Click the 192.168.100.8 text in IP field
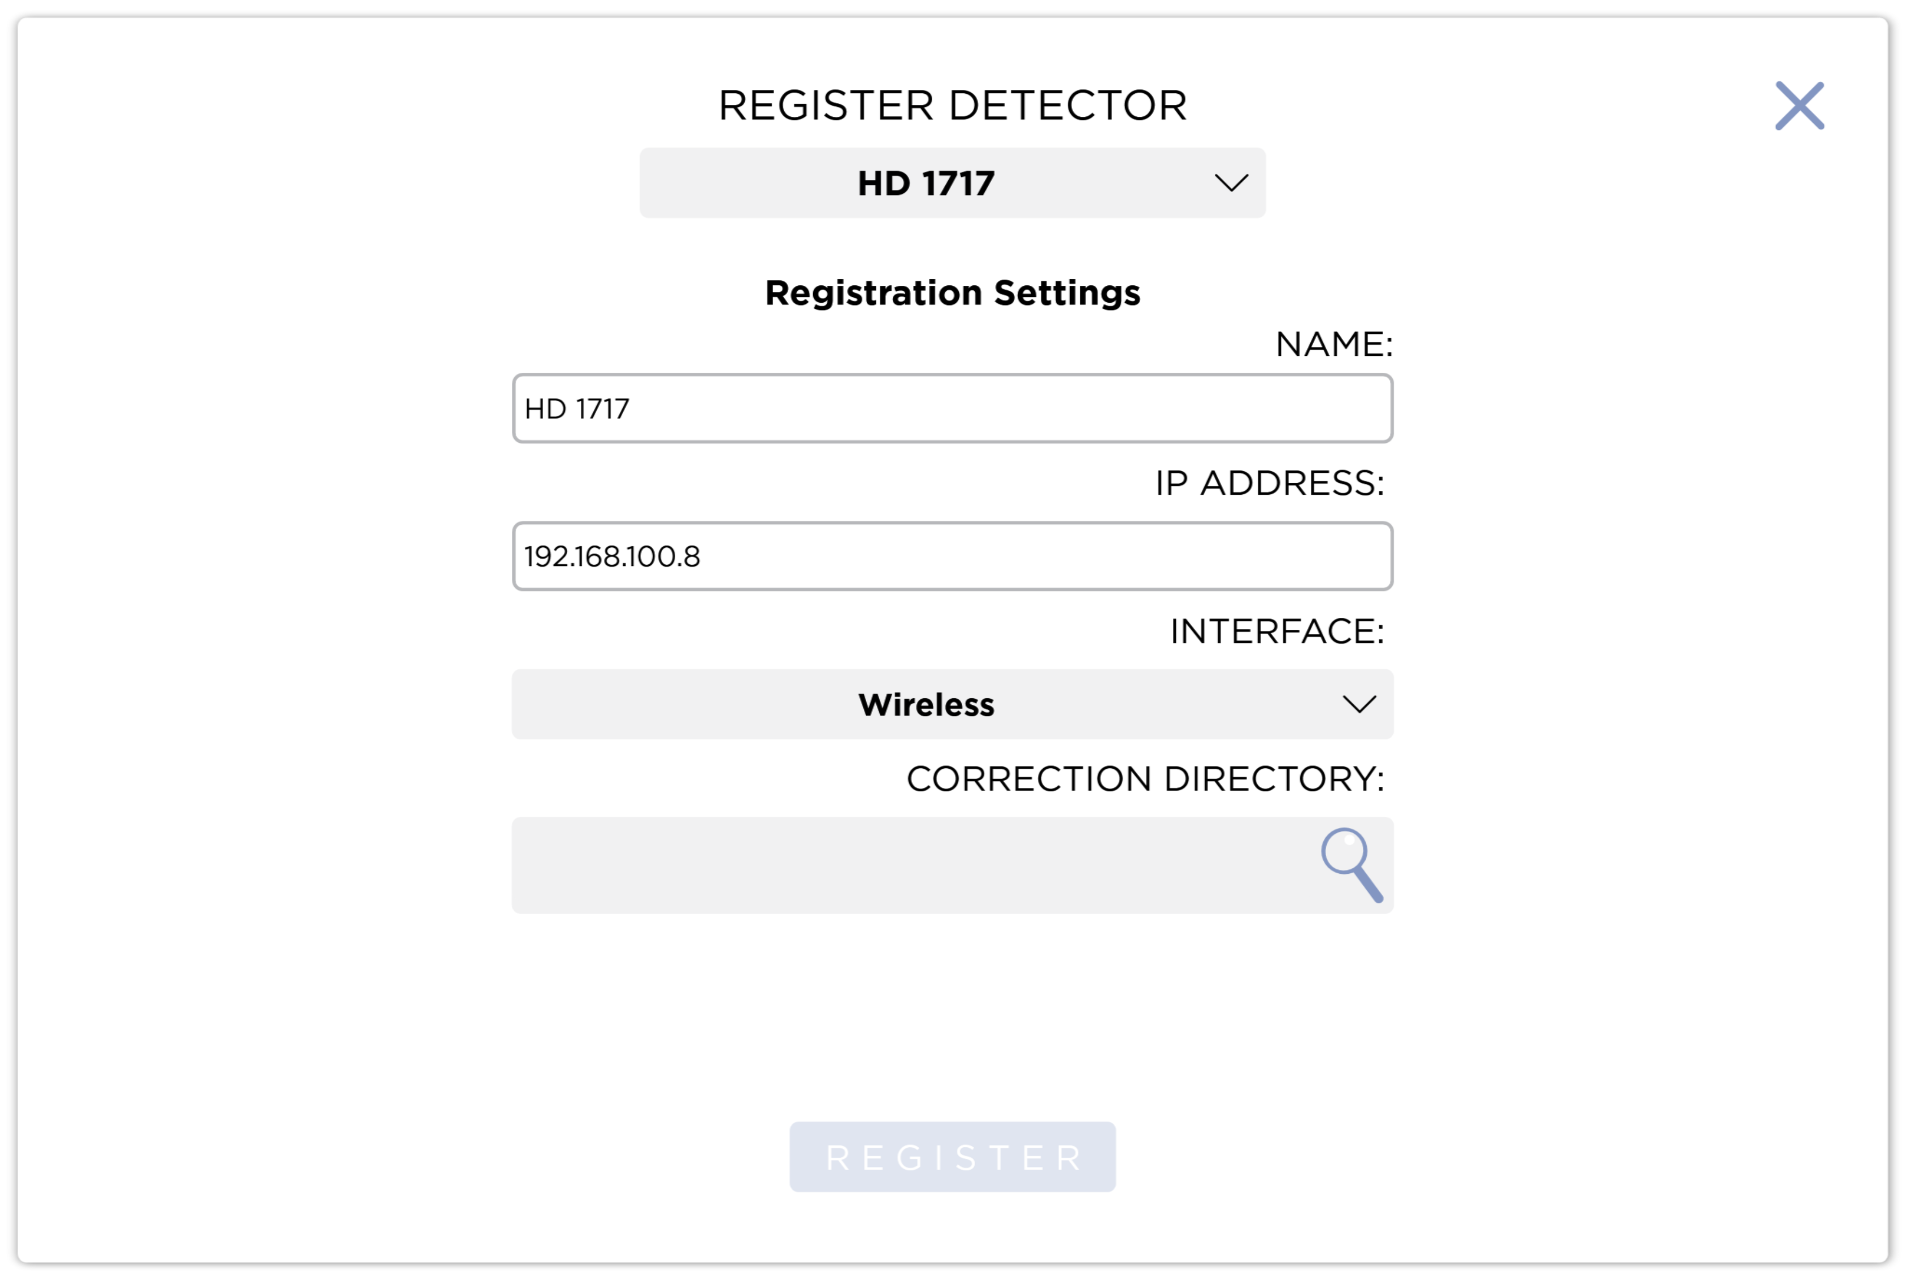The height and width of the screenshot is (1281, 1907). [612, 556]
